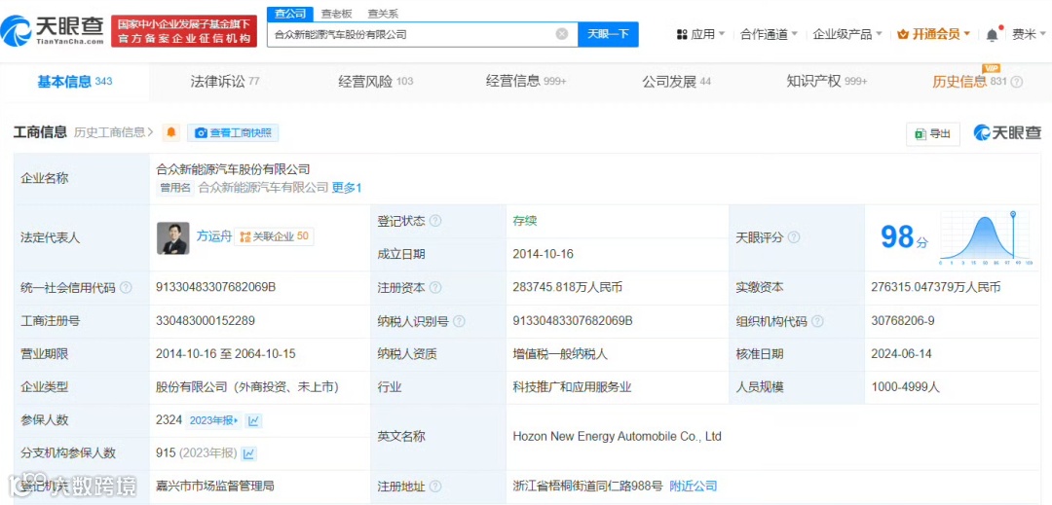The height and width of the screenshot is (505, 1052).
Task: Click the 纳税人识别号 value 91330483307682069B
Action: point(573,321)
